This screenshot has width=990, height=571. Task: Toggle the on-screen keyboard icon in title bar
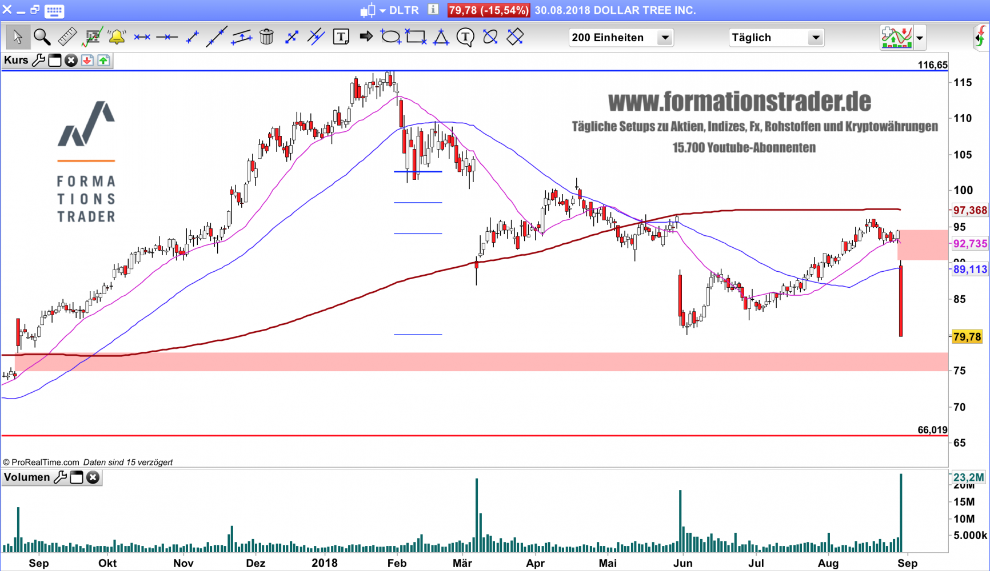(x=54, y=10)
